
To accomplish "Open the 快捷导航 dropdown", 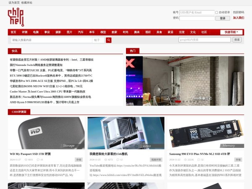I will [x=231, y=32].
